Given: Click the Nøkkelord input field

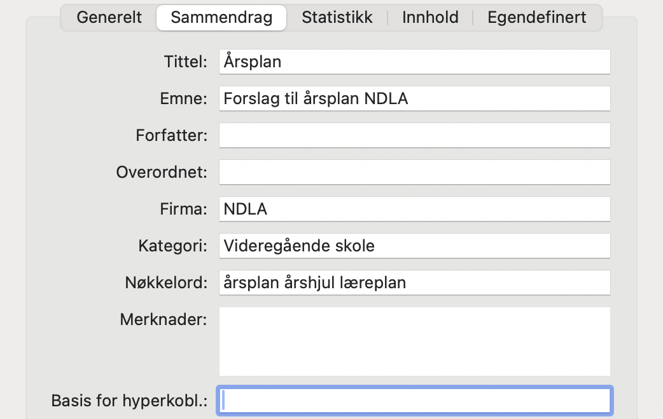Looking at the screenshot, I should [414, 283].
